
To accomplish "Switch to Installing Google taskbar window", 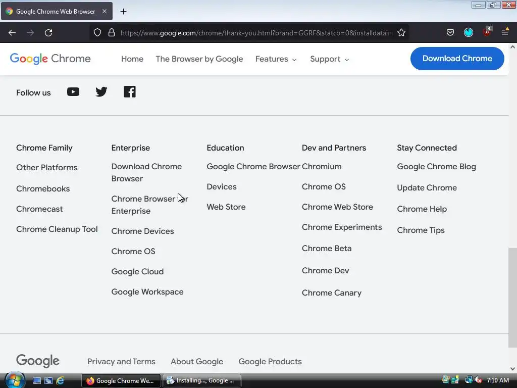I will tap(201, 380).
